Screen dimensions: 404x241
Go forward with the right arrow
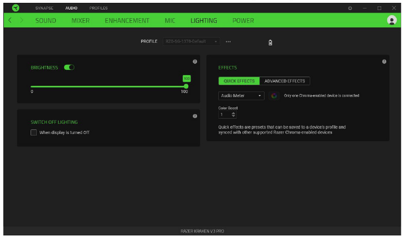point(21,20)
